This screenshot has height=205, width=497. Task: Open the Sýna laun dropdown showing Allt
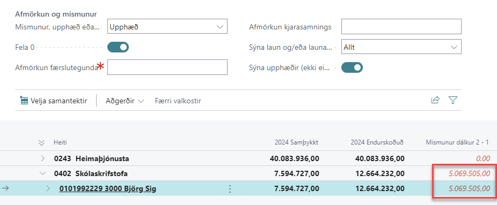tap(401, 47)
